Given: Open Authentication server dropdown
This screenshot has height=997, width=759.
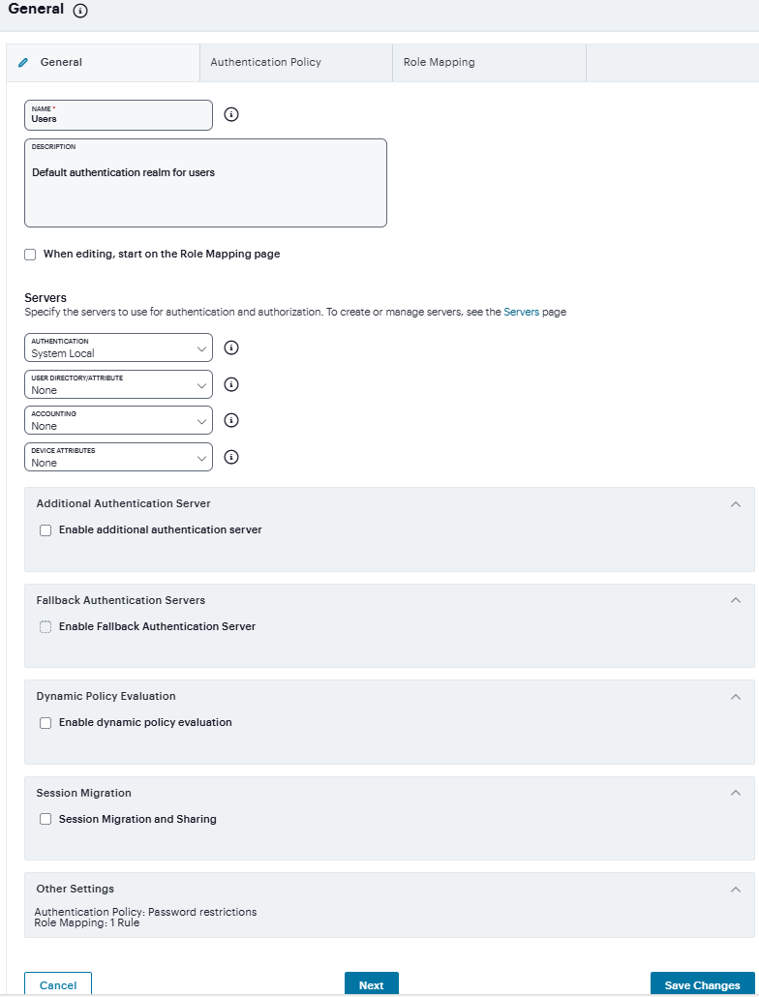Looking at the screenshot, I should click(118, 348).
